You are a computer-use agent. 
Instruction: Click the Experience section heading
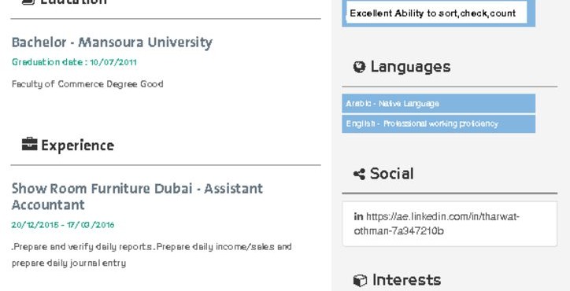pyautogui.click(x=78, y=145)
